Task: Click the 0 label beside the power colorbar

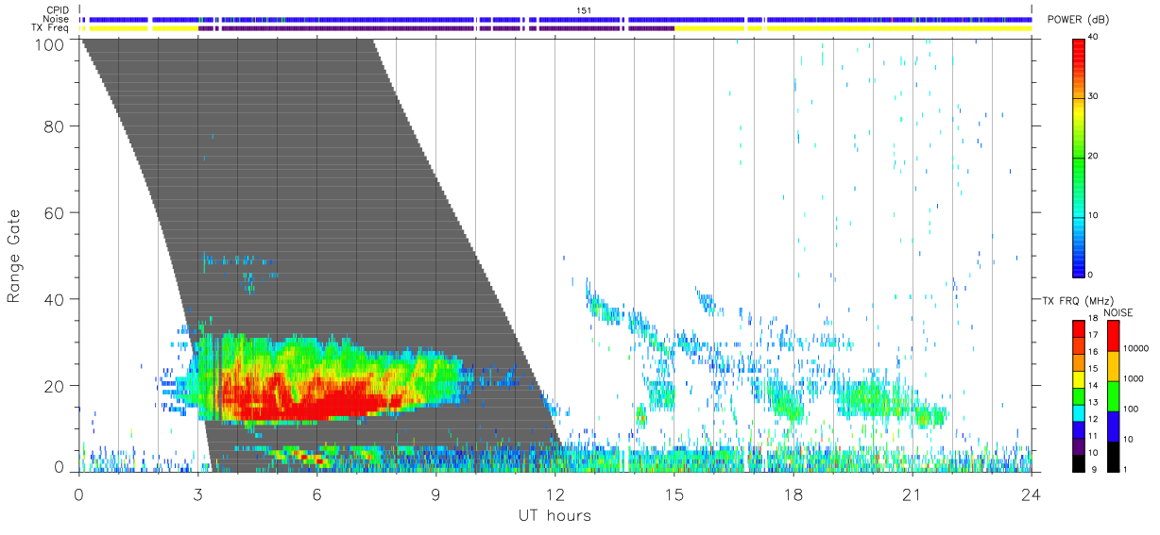Action: (1091, 275)
